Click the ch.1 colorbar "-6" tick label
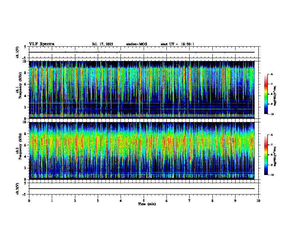The width and height of the screenshot is (291, 225). point(271,74)
